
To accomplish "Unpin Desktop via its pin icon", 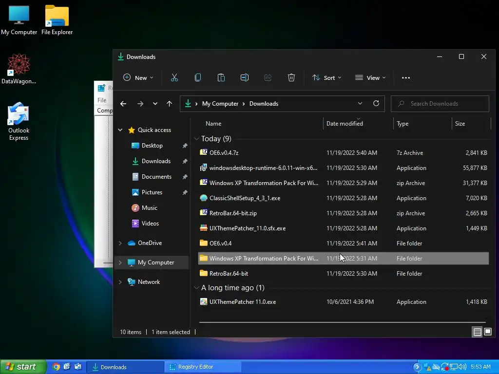I will pos(185,146).
